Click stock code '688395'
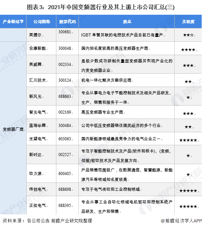 [x=65, y=206]
